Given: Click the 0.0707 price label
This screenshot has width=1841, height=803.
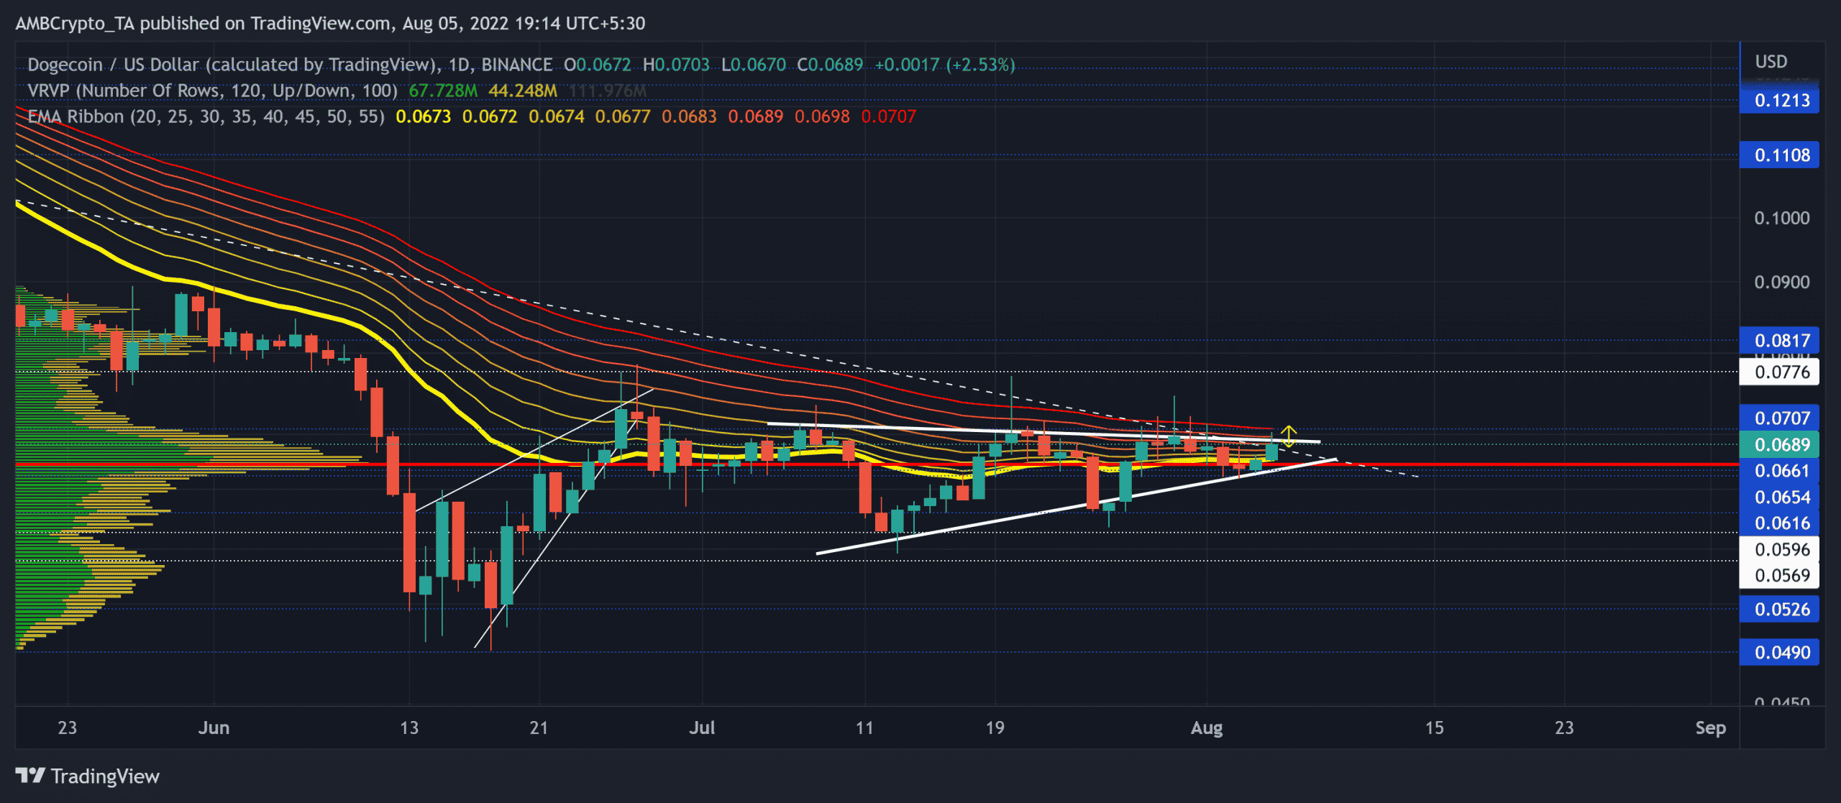Looking at the screenshot, I should (x=1779, y=418).
